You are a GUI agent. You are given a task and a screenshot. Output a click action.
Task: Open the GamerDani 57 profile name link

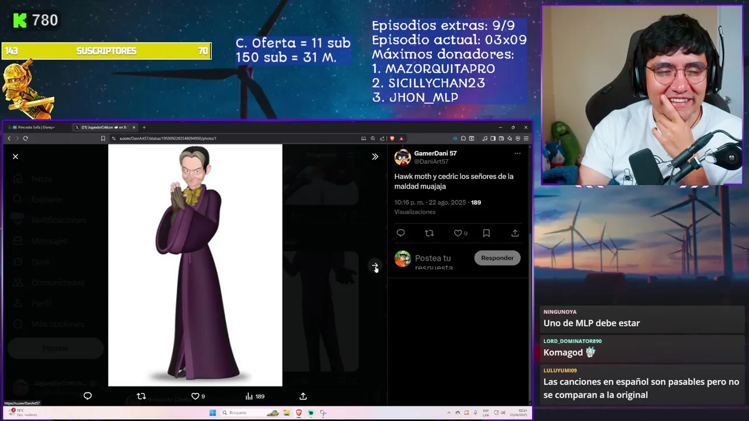(x=435, y=153)
